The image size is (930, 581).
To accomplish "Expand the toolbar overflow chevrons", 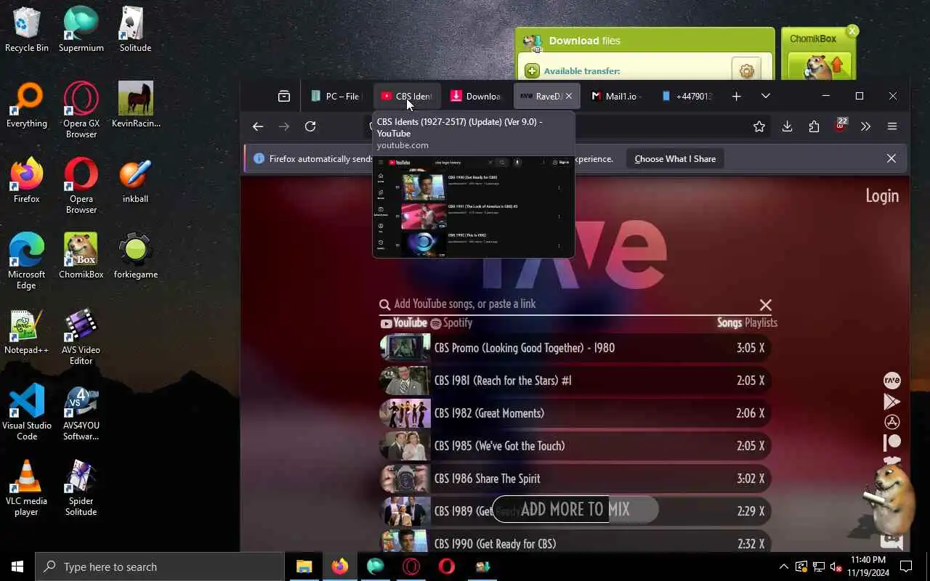I will 865,126.
